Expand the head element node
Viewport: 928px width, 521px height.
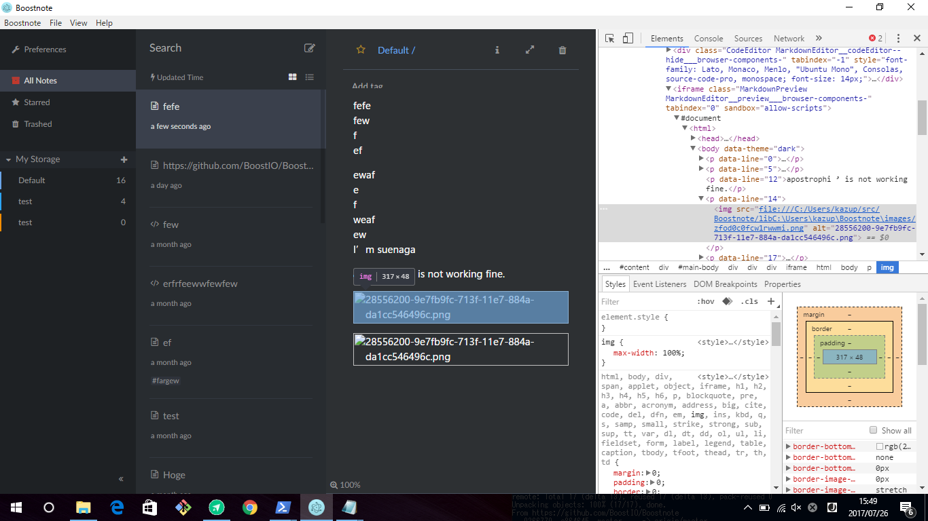[x=694, y=138]
